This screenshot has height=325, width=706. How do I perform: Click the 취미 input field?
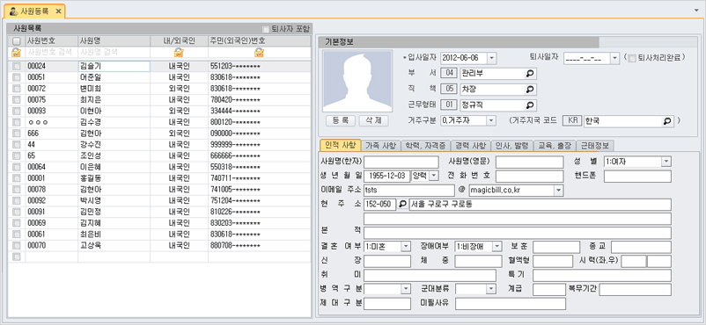430,275
